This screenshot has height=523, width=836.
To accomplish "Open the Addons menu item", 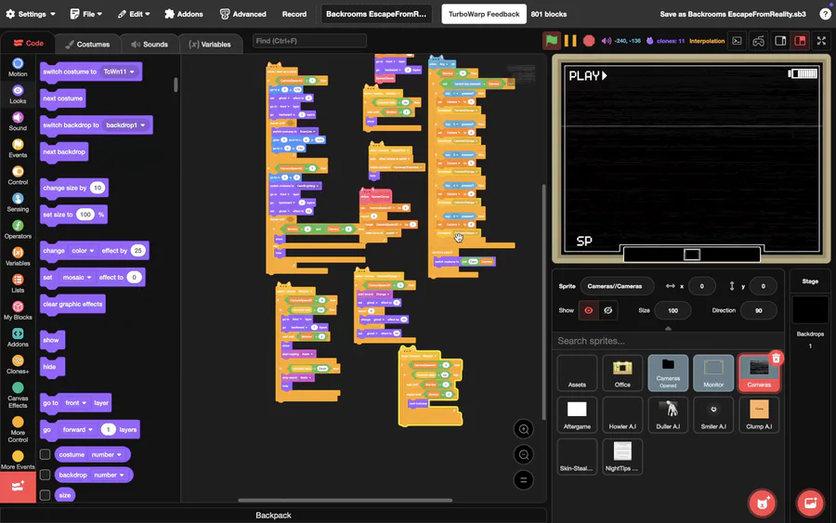I will (184, 14).
